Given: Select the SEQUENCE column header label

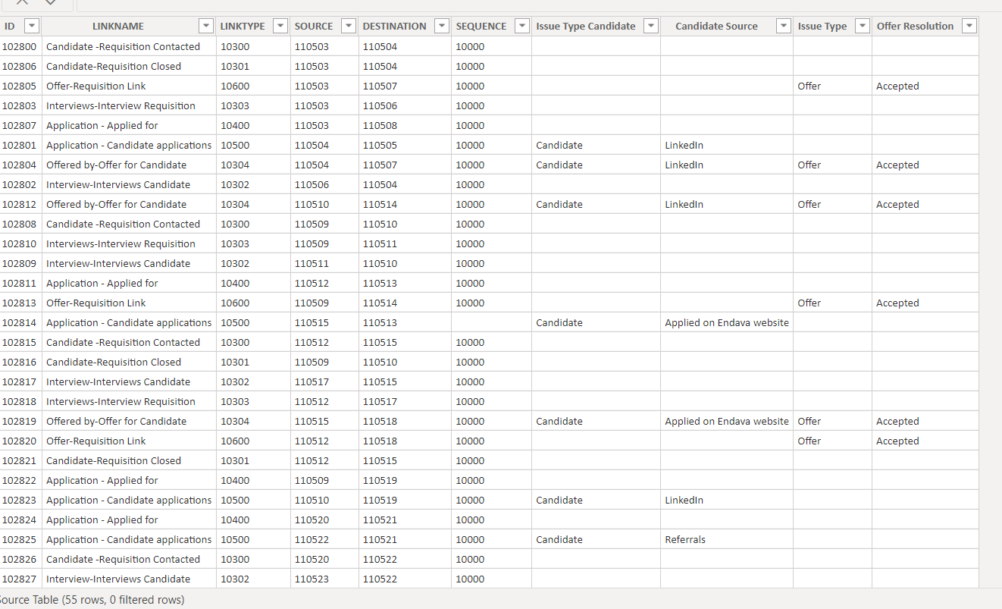Looking at the screenshot, I should click(481, 26).
